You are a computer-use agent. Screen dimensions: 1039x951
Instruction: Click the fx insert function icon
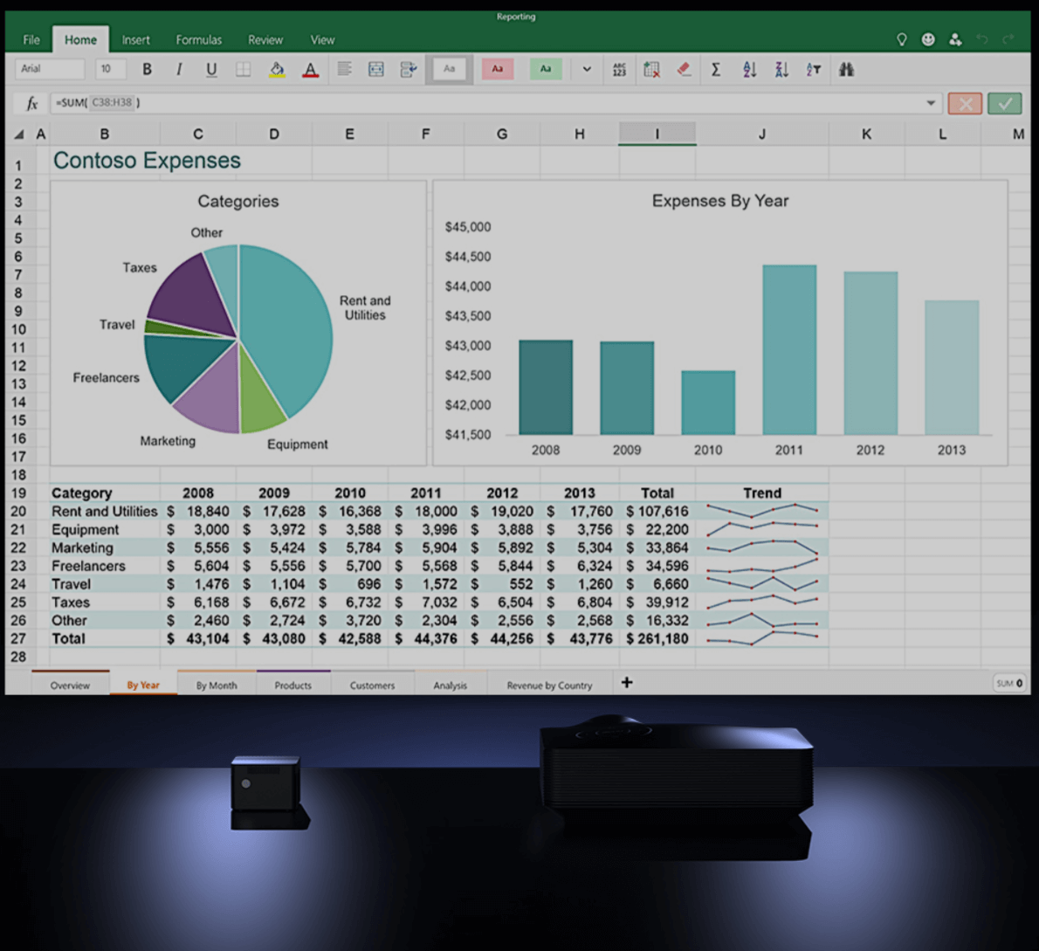[x=31, y=103]
